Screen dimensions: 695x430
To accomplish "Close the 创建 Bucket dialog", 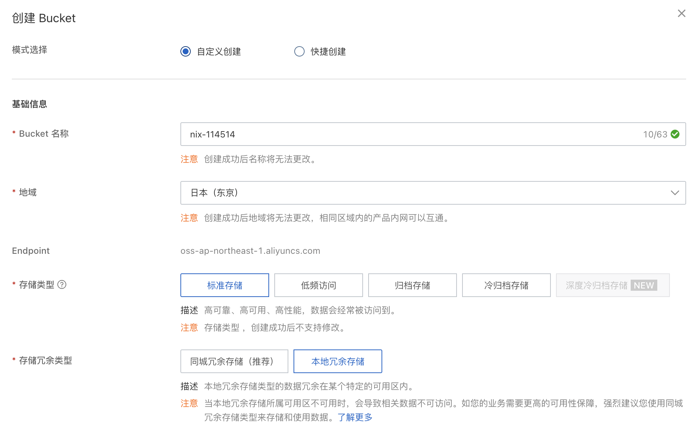I will (681, 14).
